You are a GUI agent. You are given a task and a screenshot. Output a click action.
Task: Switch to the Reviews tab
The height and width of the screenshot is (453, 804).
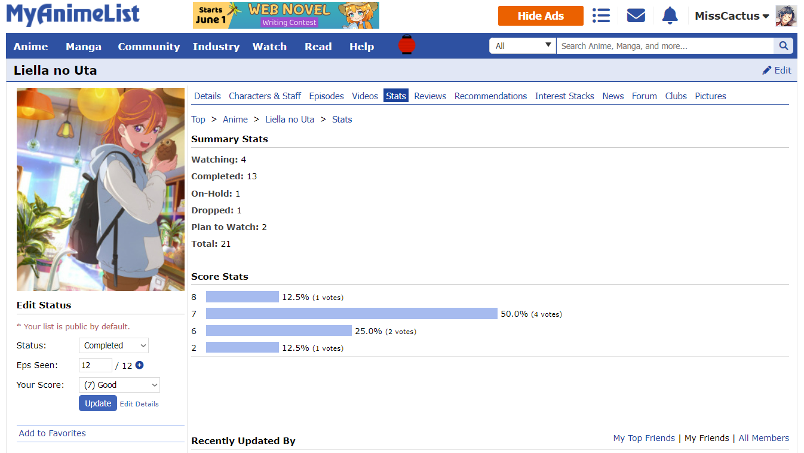430,96
